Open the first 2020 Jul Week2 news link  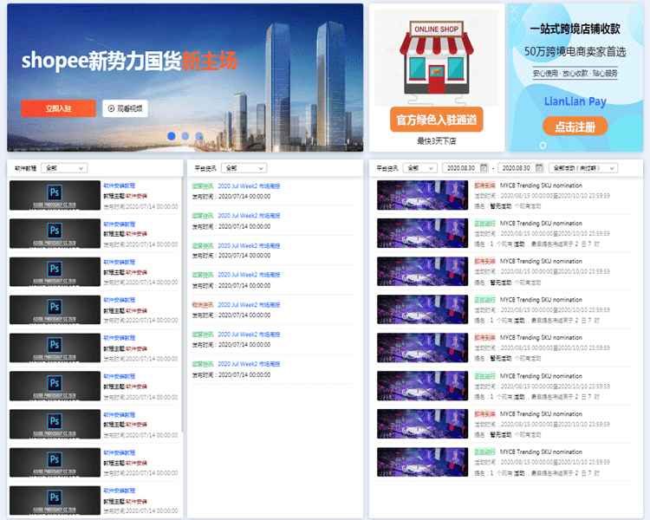coord(249,186)
